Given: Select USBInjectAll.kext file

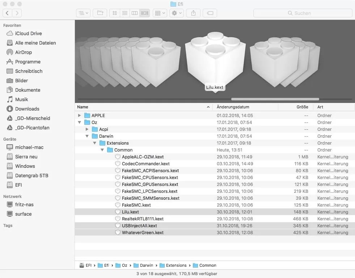Looking at the screenshot, I should pyautogui.click(x=215, y=225).
